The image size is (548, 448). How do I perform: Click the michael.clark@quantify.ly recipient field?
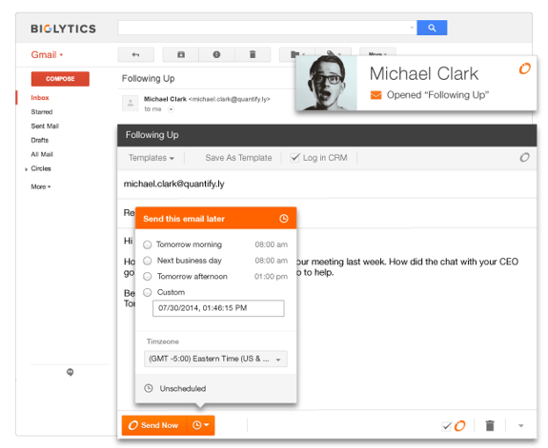point(327,185)
